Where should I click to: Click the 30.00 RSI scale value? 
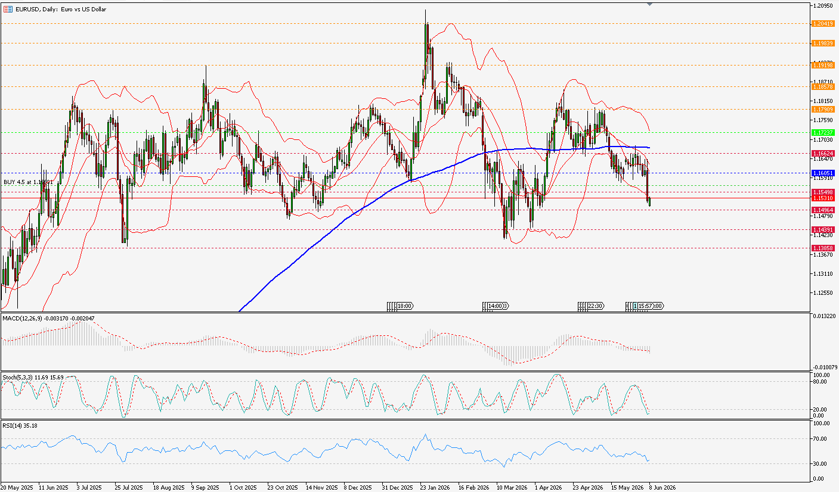[821, 463]
